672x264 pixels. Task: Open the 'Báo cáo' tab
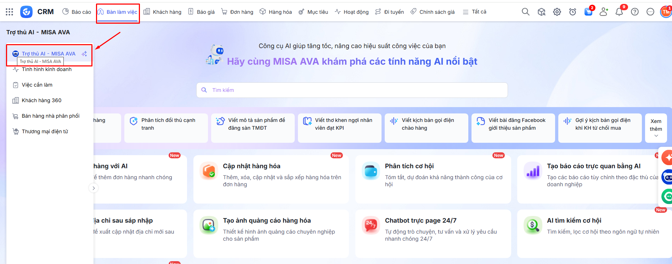click(x=77, y=12)
